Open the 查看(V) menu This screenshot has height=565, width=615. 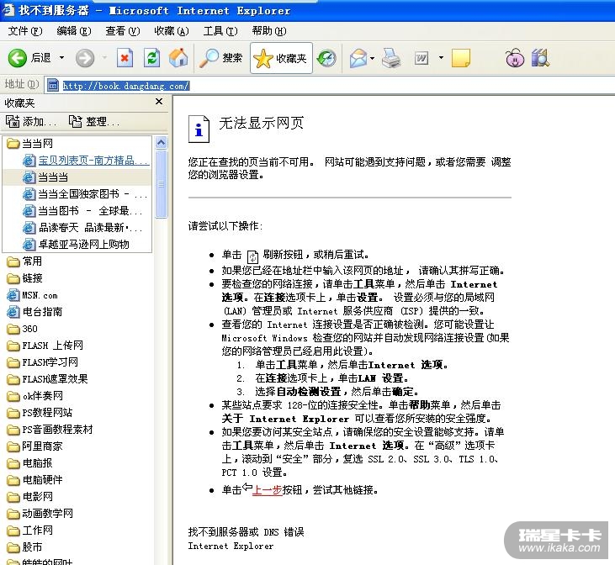coord(122,31)
